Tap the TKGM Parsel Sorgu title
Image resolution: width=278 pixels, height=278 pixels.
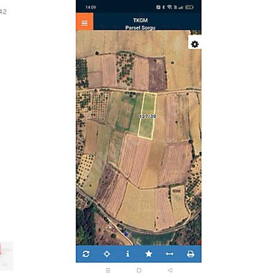[140, 24]
